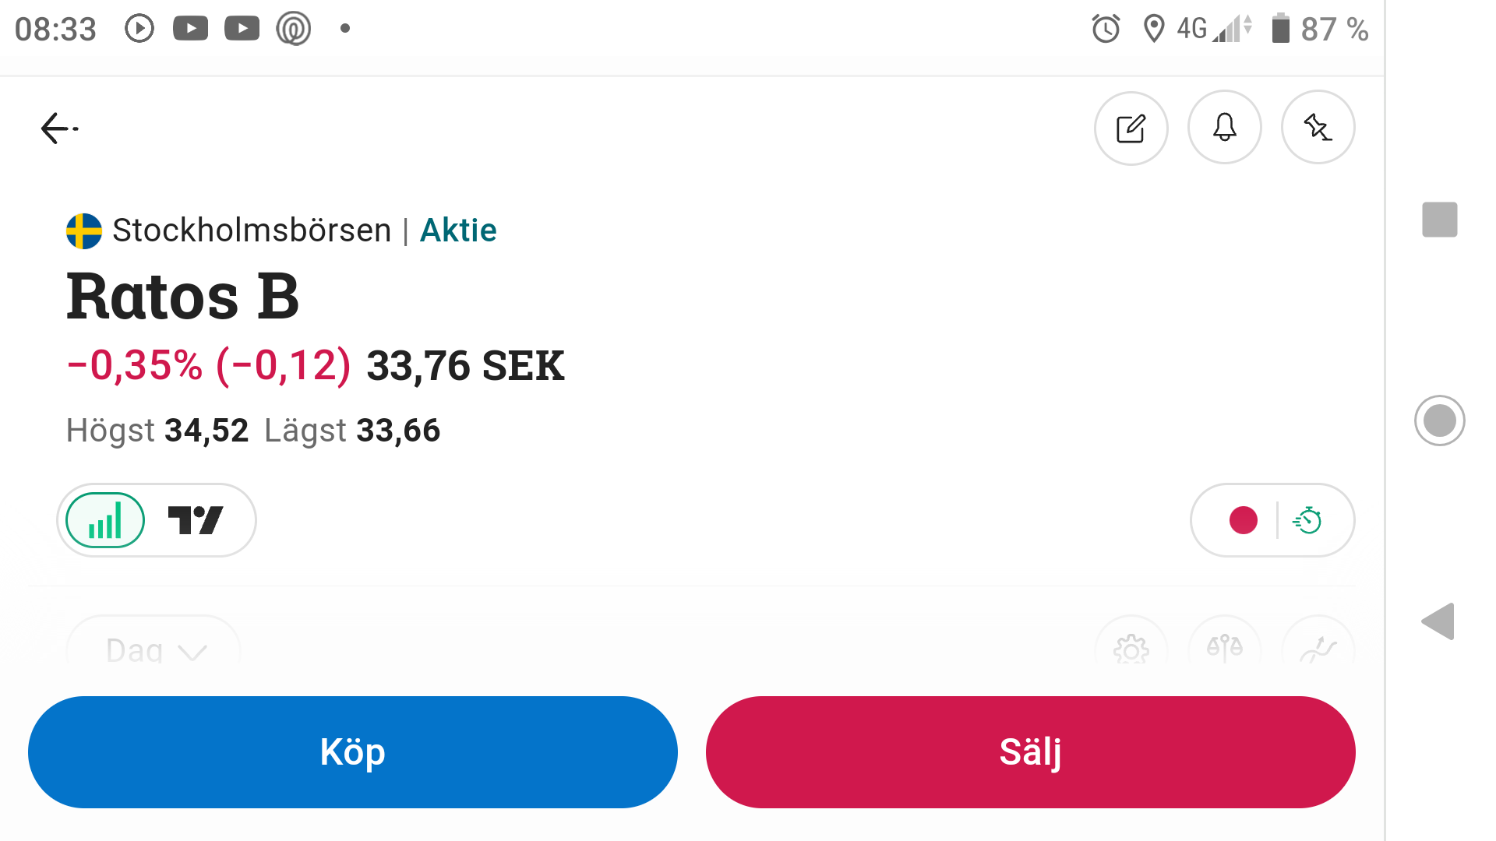Tap the red live status dot

pos(1243,520)
